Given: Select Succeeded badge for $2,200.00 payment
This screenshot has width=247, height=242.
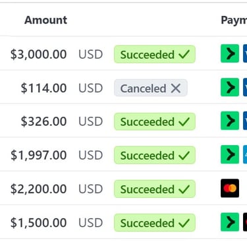Looking at the screenshot, I should coord(155,189).
